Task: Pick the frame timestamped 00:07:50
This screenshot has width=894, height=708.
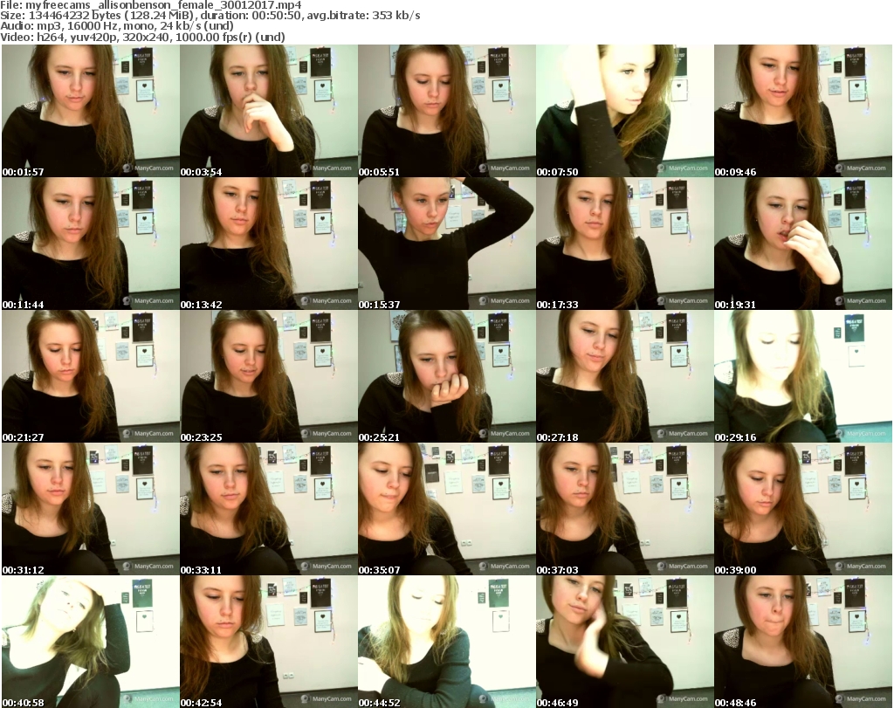Action: click(x=625, y=111)
